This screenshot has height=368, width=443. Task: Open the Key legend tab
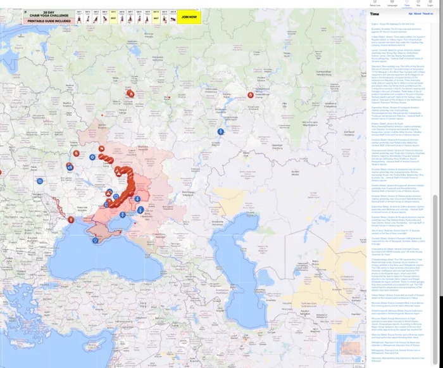[418, 3]
